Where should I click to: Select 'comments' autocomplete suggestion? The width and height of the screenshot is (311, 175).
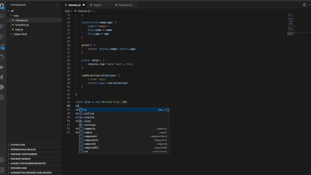(x=123, y=129)
